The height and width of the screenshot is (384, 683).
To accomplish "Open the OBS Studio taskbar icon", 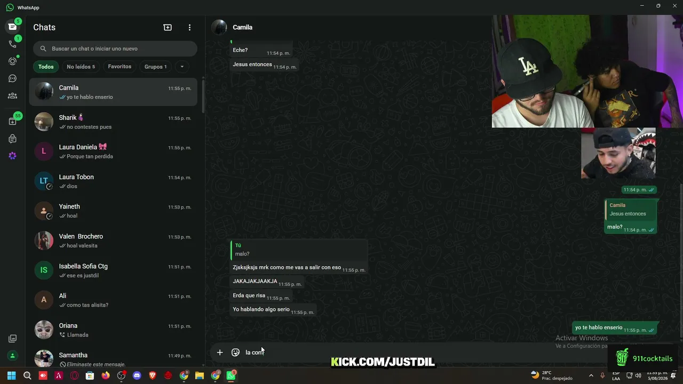I will pos(121,375).
